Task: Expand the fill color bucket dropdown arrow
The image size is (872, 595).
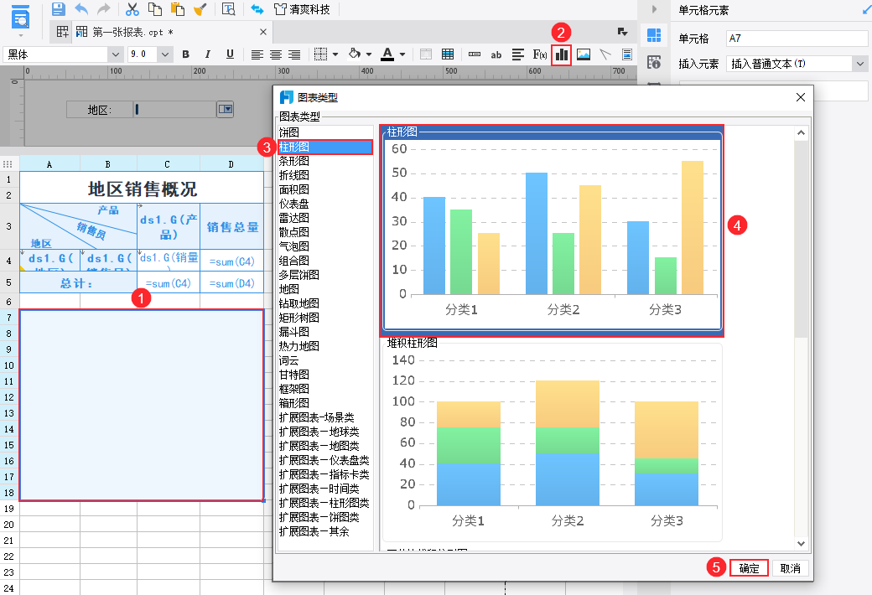Action: coord(369,54)
